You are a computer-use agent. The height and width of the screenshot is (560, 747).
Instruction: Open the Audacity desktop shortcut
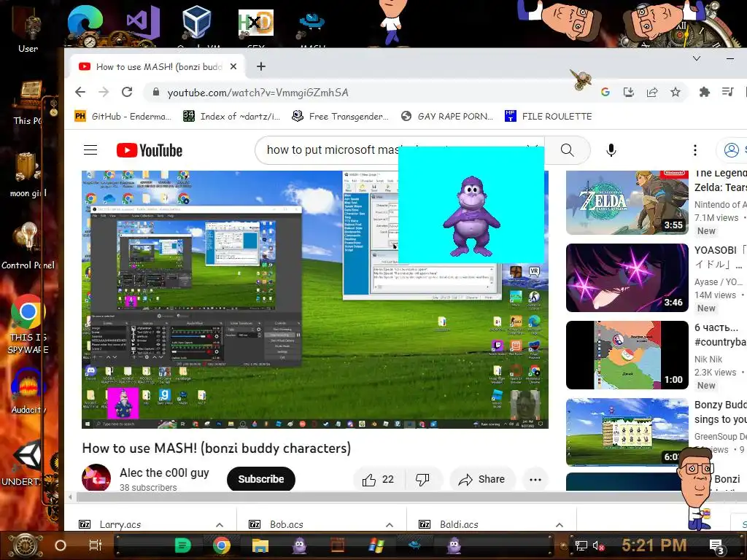coord(28,392)
